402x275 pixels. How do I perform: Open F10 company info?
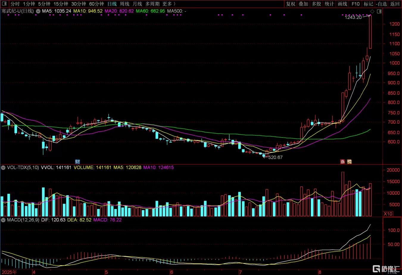pyautogui.click(x=356, y=4)
